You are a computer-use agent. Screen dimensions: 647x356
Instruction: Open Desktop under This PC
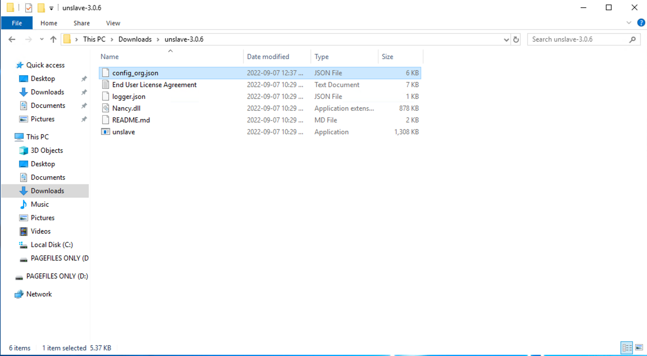pos(43,164)
